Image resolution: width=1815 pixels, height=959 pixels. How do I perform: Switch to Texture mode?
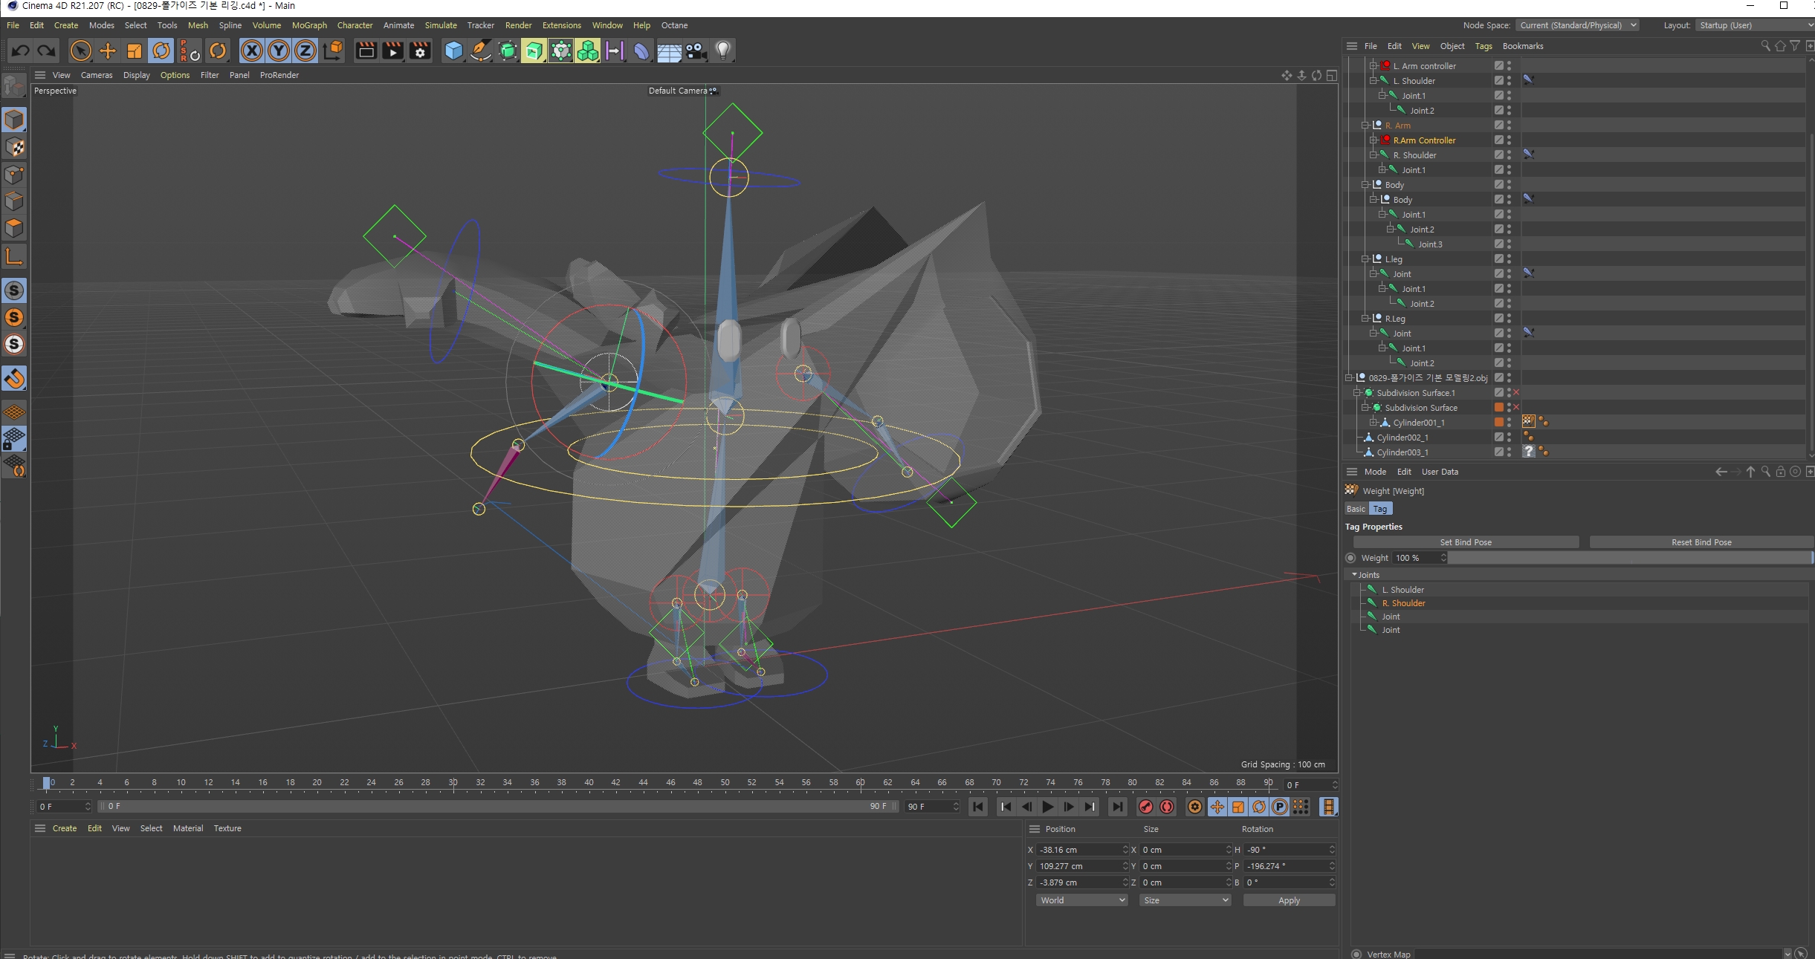14,147
